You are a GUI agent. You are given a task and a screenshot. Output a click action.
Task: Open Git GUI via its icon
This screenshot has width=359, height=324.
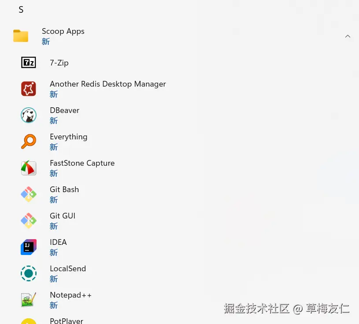pos(29,221)
